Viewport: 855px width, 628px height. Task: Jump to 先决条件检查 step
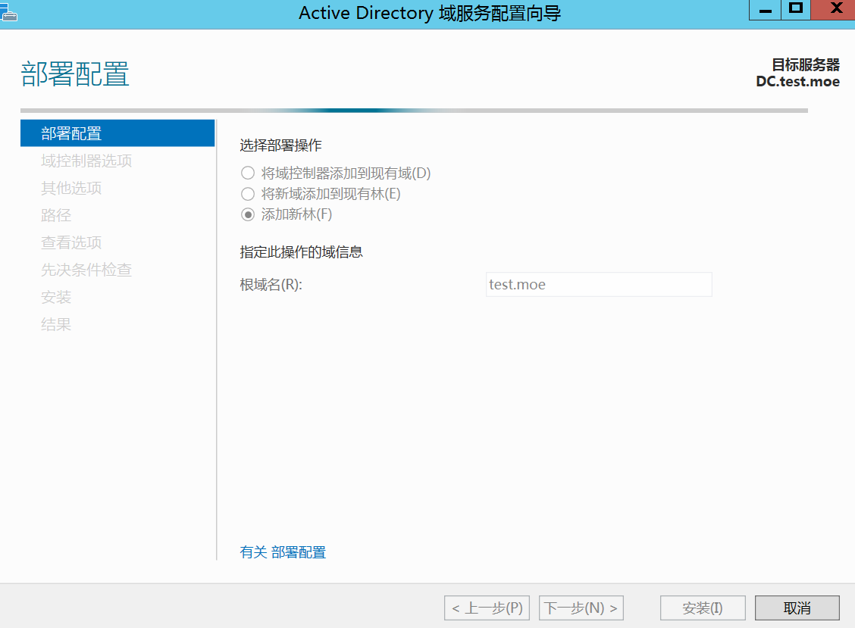click(86, 270)
